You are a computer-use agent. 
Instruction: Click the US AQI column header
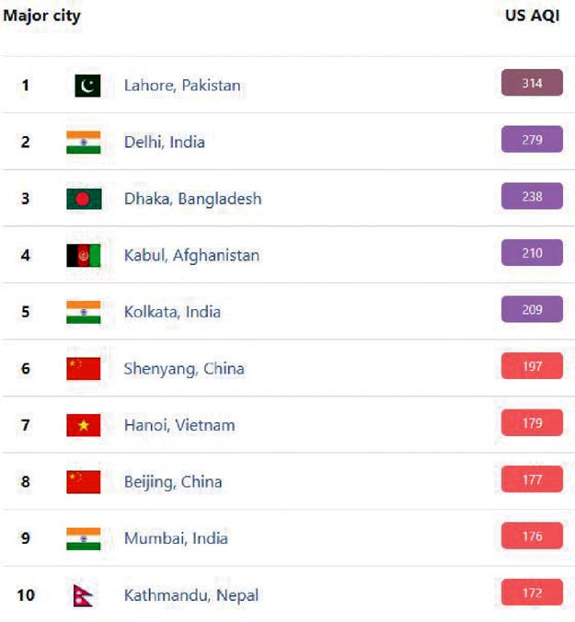532,16
